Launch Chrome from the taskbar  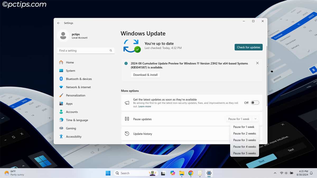point(191,173)
